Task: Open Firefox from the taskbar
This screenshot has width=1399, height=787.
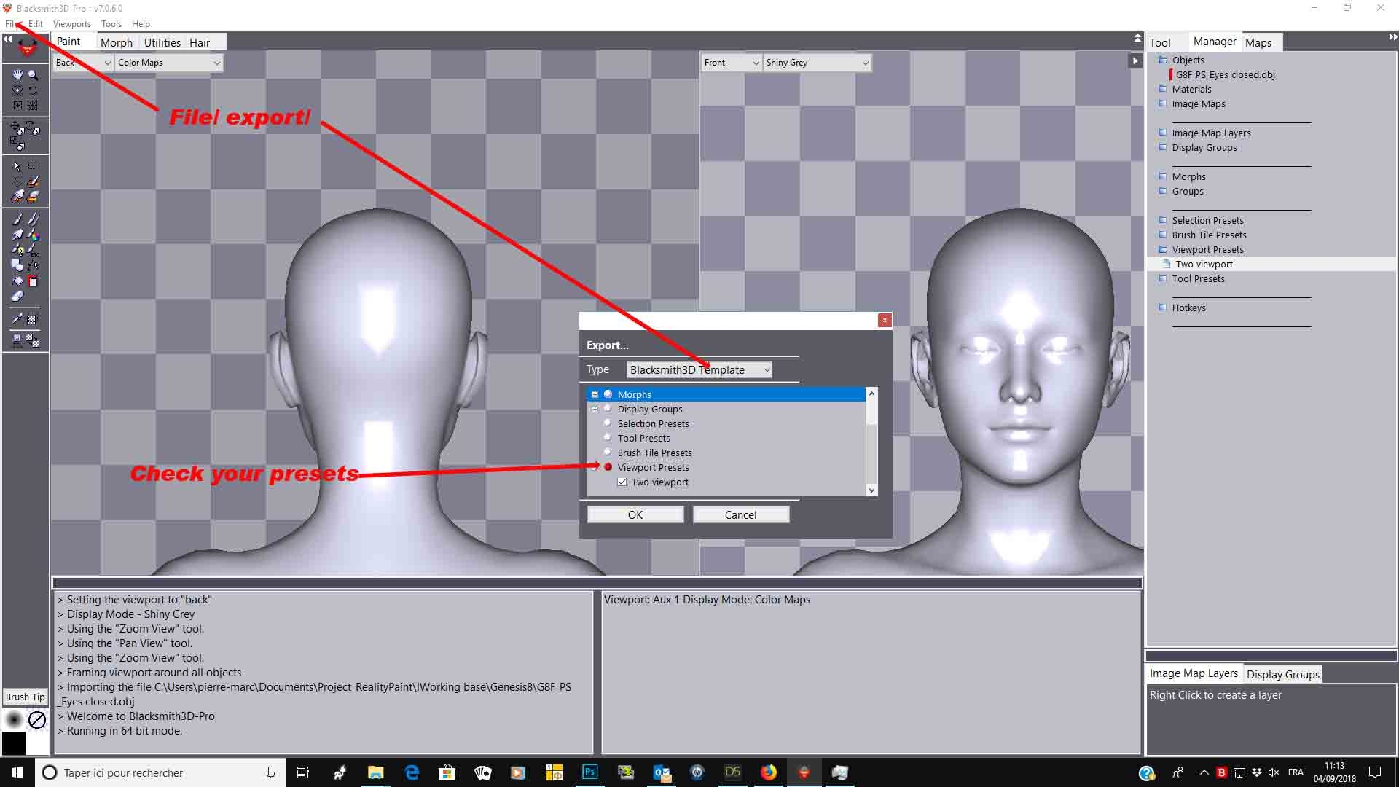Action: click(769, 772)
